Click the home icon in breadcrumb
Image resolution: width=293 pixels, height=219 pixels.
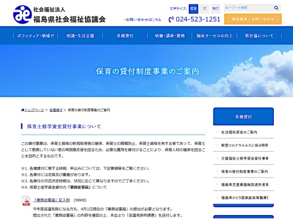coord(23,110)
